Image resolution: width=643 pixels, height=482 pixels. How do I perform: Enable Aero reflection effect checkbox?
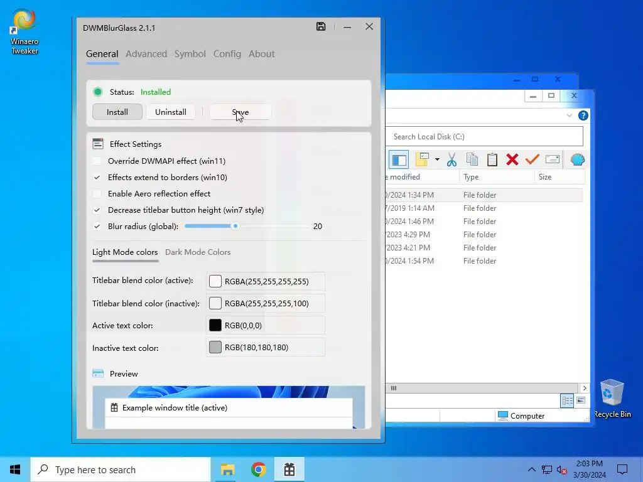pyautogui.click(x=97, y=193)
